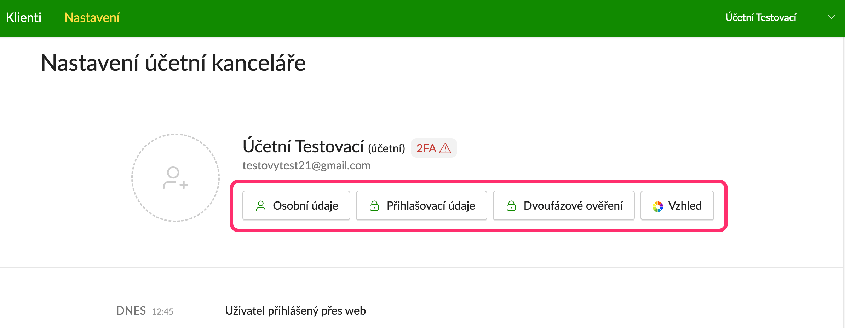
Task: Select the Uživatel přihlášený přes web entry
Action: pos(295,311)
